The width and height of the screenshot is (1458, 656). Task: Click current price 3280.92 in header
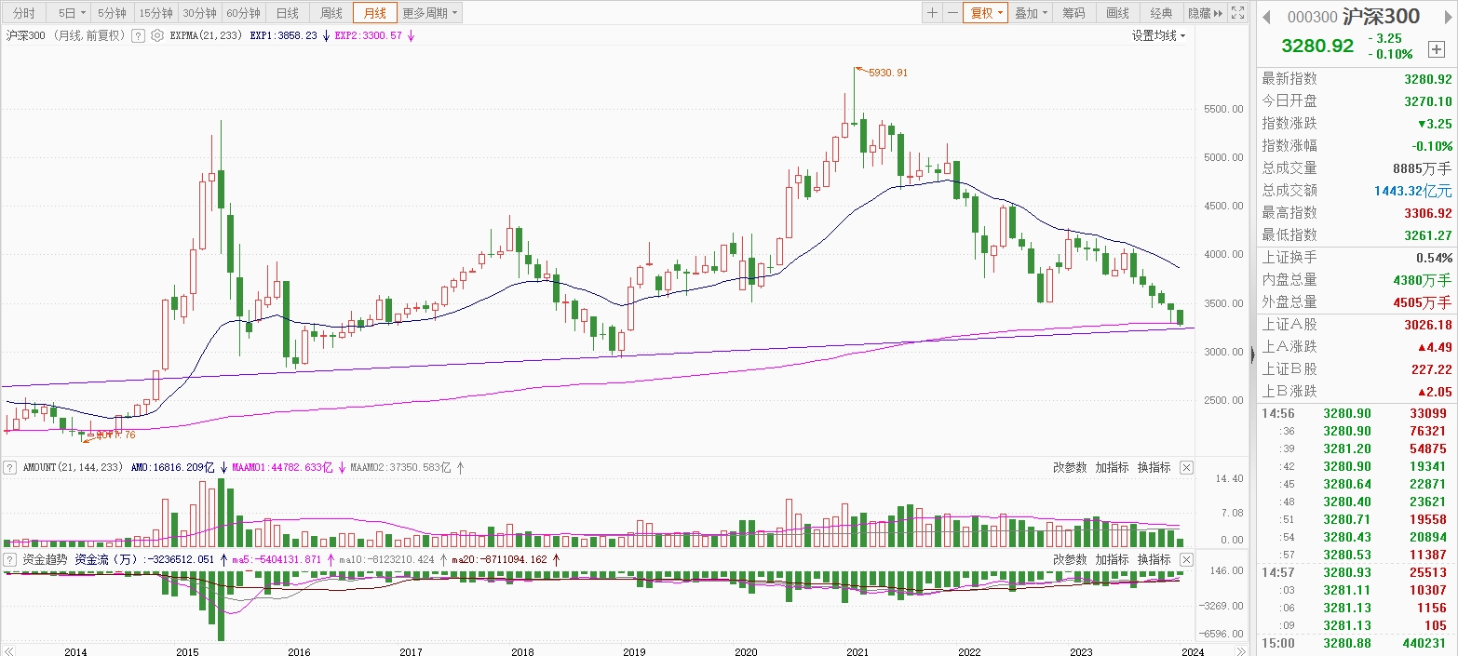pos(1317,46)
